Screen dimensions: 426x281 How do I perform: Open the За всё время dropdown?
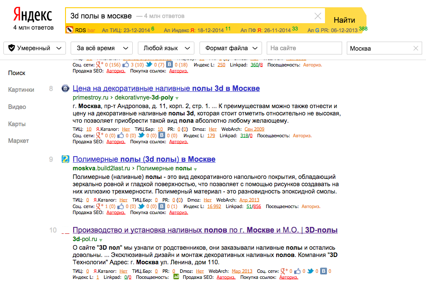101,48
